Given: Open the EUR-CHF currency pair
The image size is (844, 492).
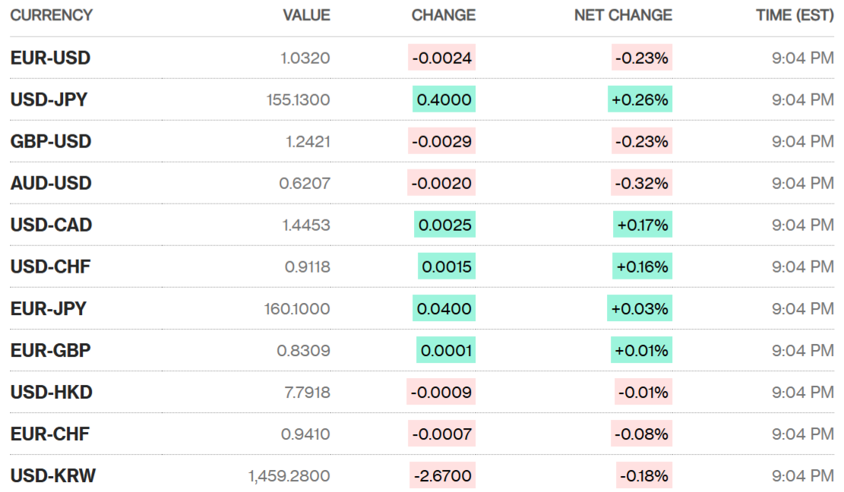Looking at the screenshot, I should pos(50,434).
